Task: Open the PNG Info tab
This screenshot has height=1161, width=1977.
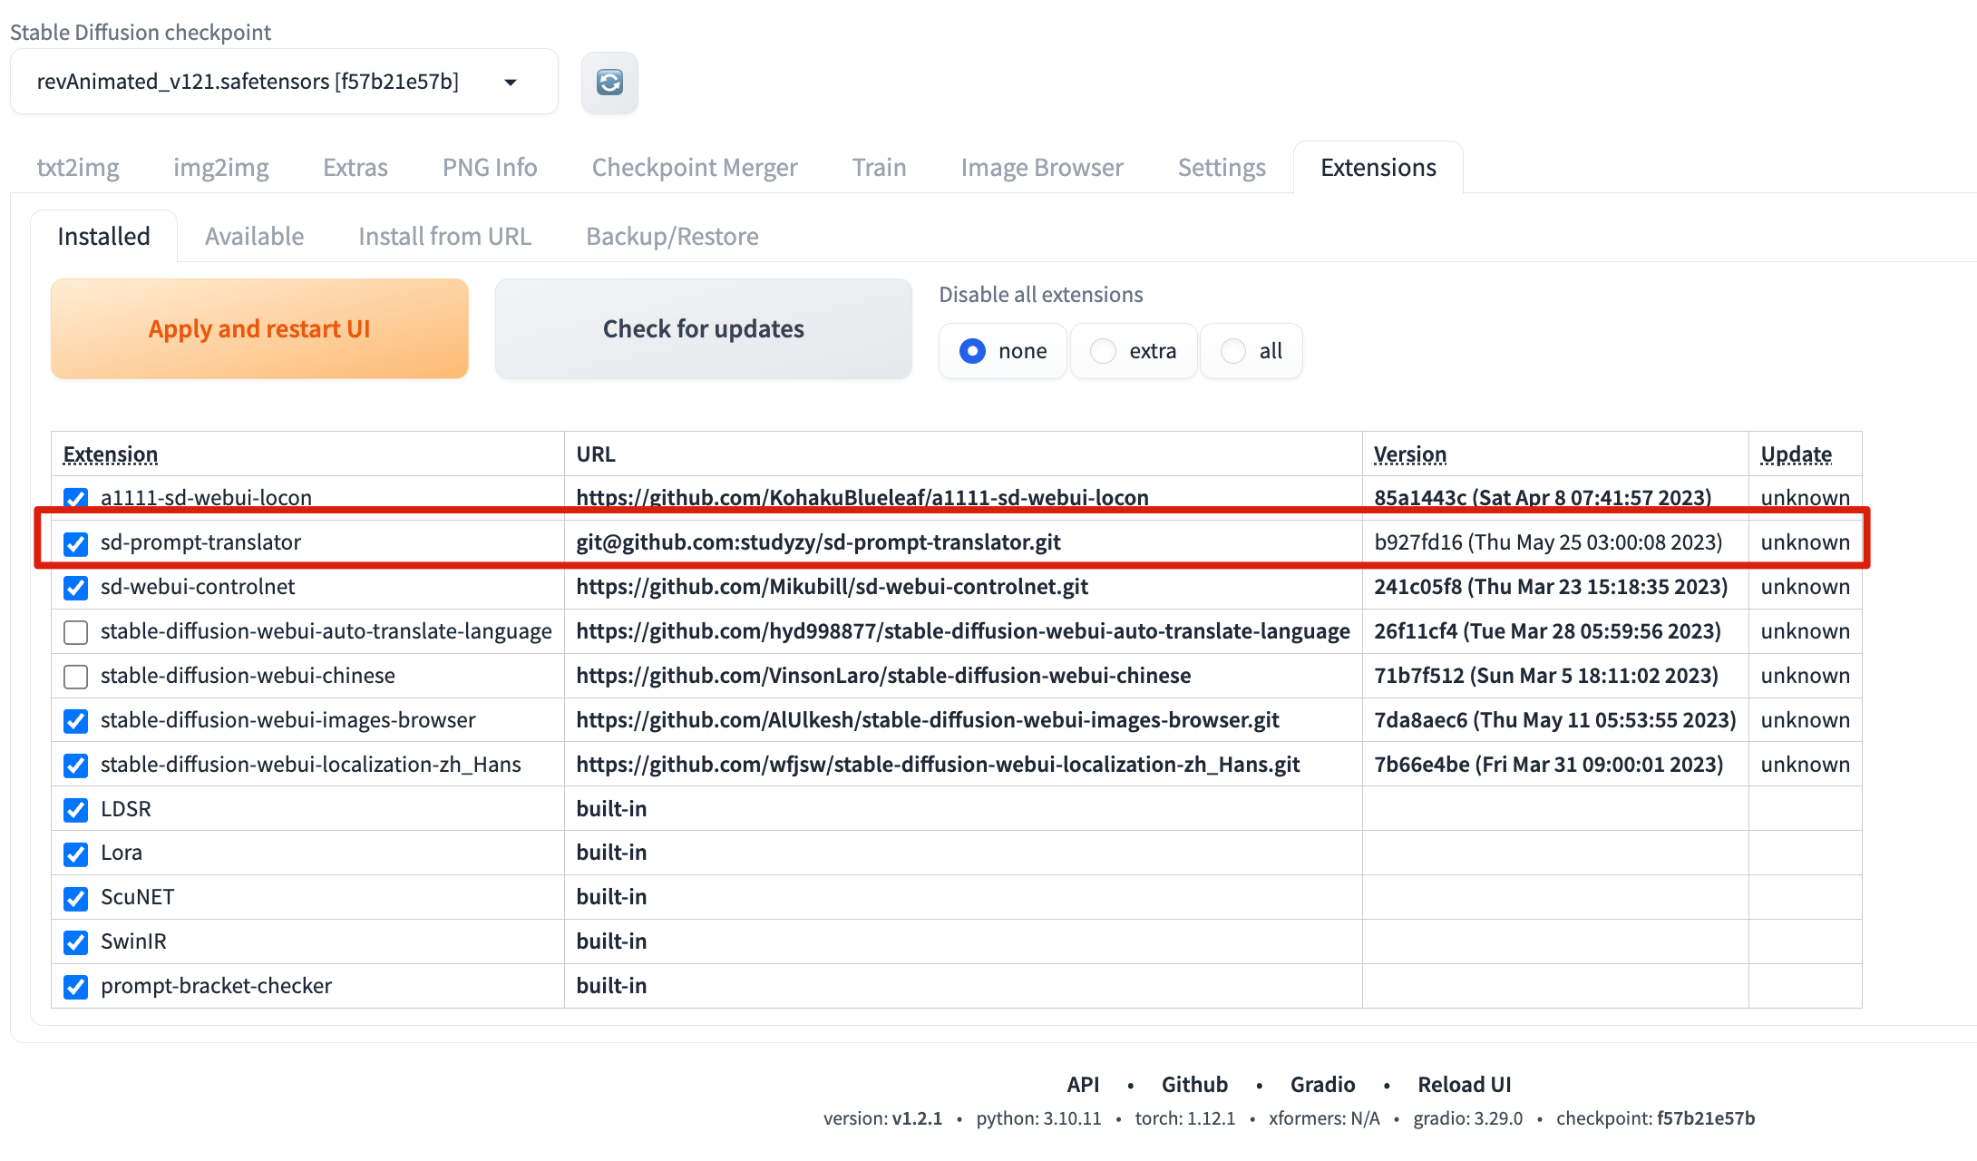Action: (x=490, y=168)
